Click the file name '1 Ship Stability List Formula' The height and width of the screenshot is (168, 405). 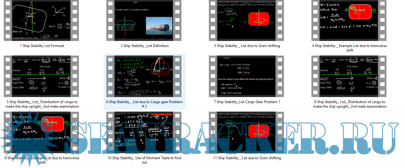tap(42, 46)
